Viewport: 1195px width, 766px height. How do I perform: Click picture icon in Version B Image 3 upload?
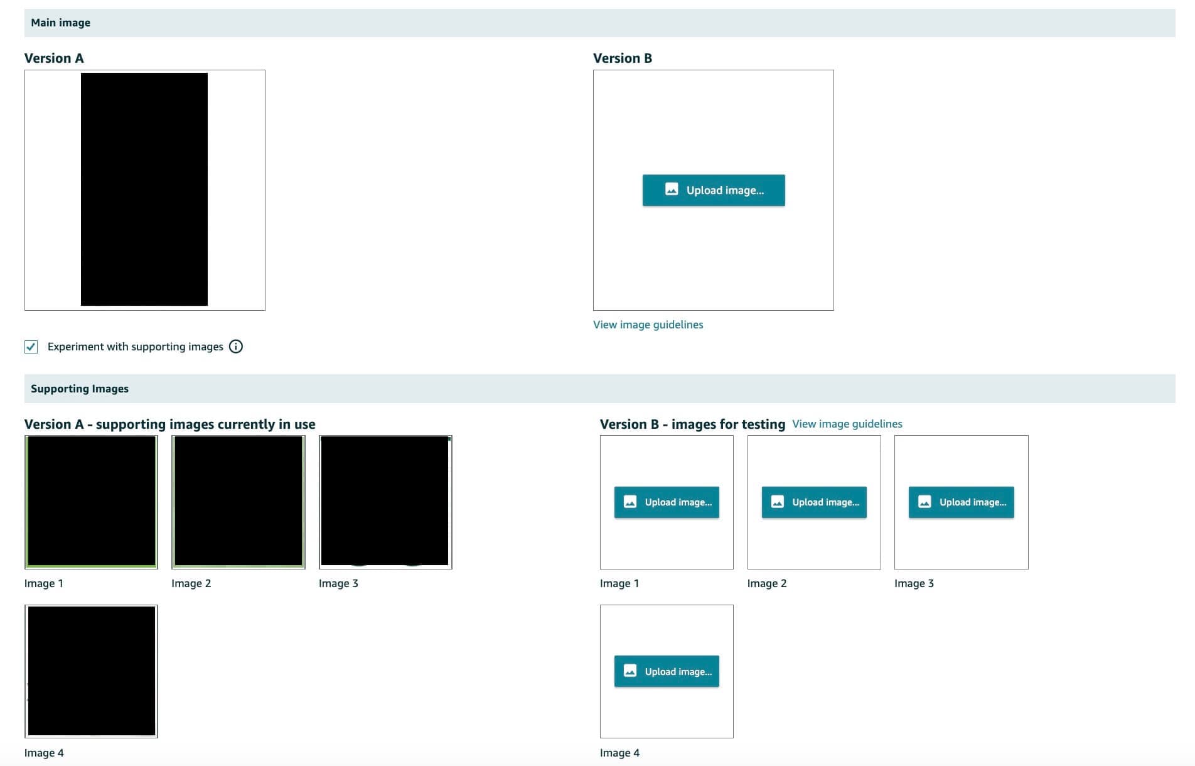pos(924,502)
